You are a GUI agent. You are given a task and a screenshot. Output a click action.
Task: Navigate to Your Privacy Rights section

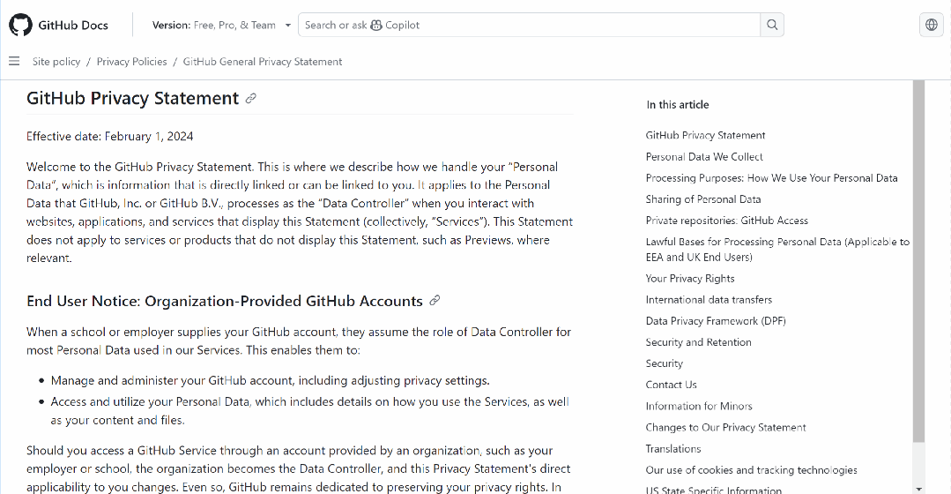pyautogui.click(x=689, y=279)
